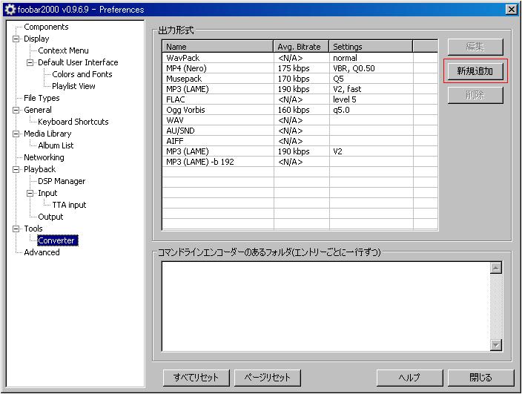Close preferences with the 閉じる button

[x=480, y=378]
